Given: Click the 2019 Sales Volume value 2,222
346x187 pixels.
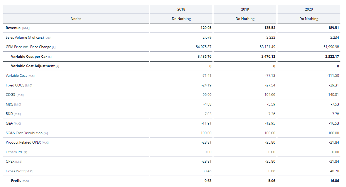Looking at the screenshot, I should click(x=270, y=38).
